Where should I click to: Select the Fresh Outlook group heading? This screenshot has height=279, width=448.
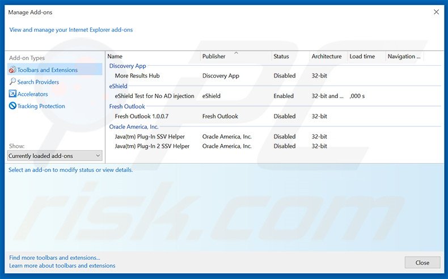(x=127, y=106)
